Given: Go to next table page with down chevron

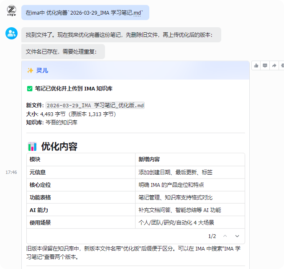Looking at the screenshot, I should (237, 236).
